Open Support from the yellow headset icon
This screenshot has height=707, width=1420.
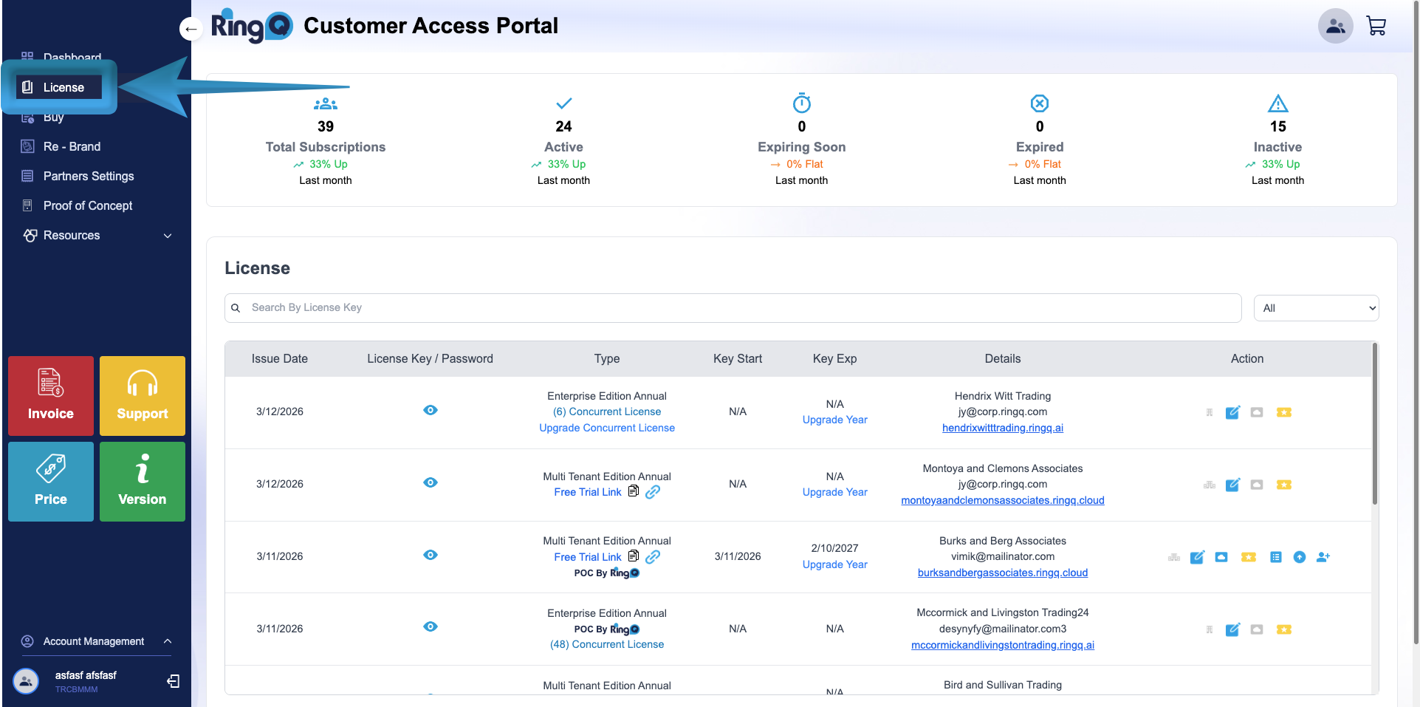click(x=142, y=395)
